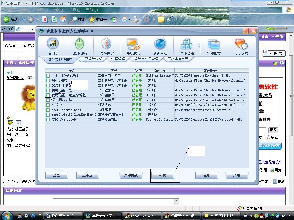The width and height of the screenshot is (294, 220).
Task: Click IE mail envelope icon
Action: tap(125, 19)
